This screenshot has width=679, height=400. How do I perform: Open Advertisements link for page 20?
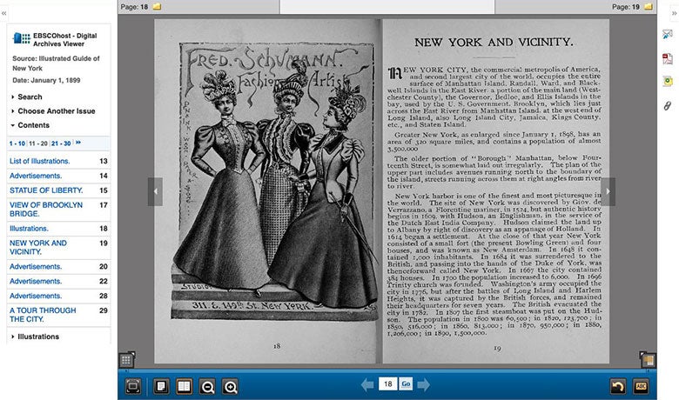click(36, 266)
